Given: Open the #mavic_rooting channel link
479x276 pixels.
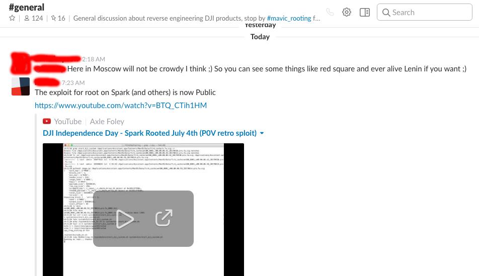Looking at the screenshot, I should [289, 18].
